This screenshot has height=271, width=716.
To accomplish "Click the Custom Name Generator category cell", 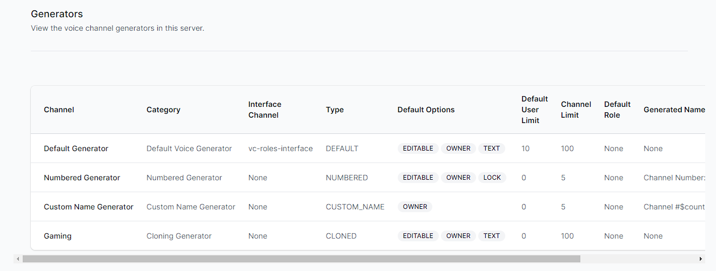I will point(191,207).
